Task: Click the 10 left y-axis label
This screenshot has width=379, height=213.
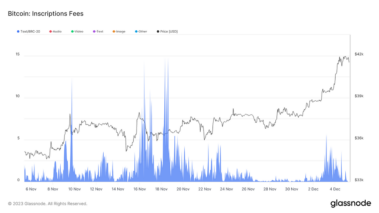Action: click(18, 96)
